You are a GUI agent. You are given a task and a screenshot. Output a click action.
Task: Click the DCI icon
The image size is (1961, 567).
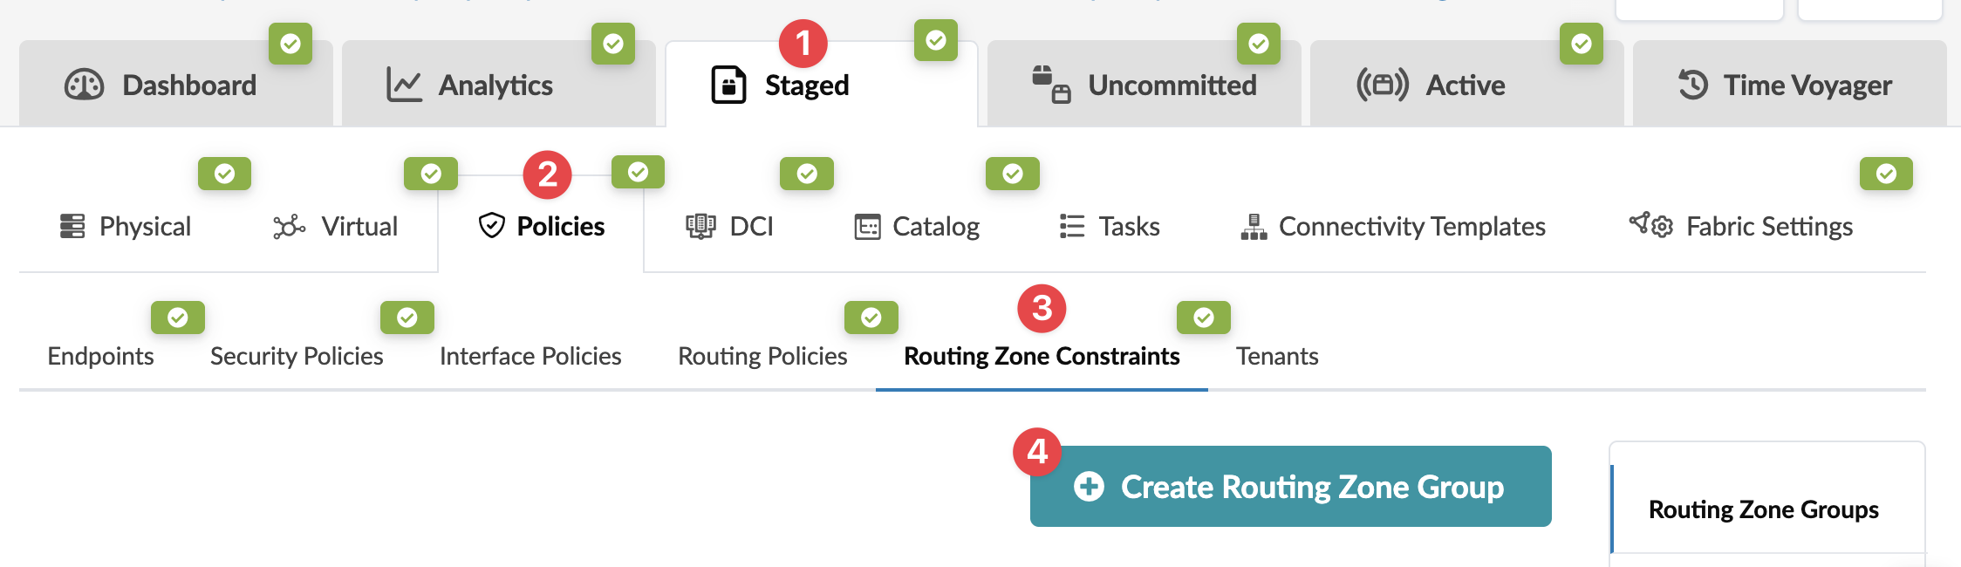tap(700, 227)
